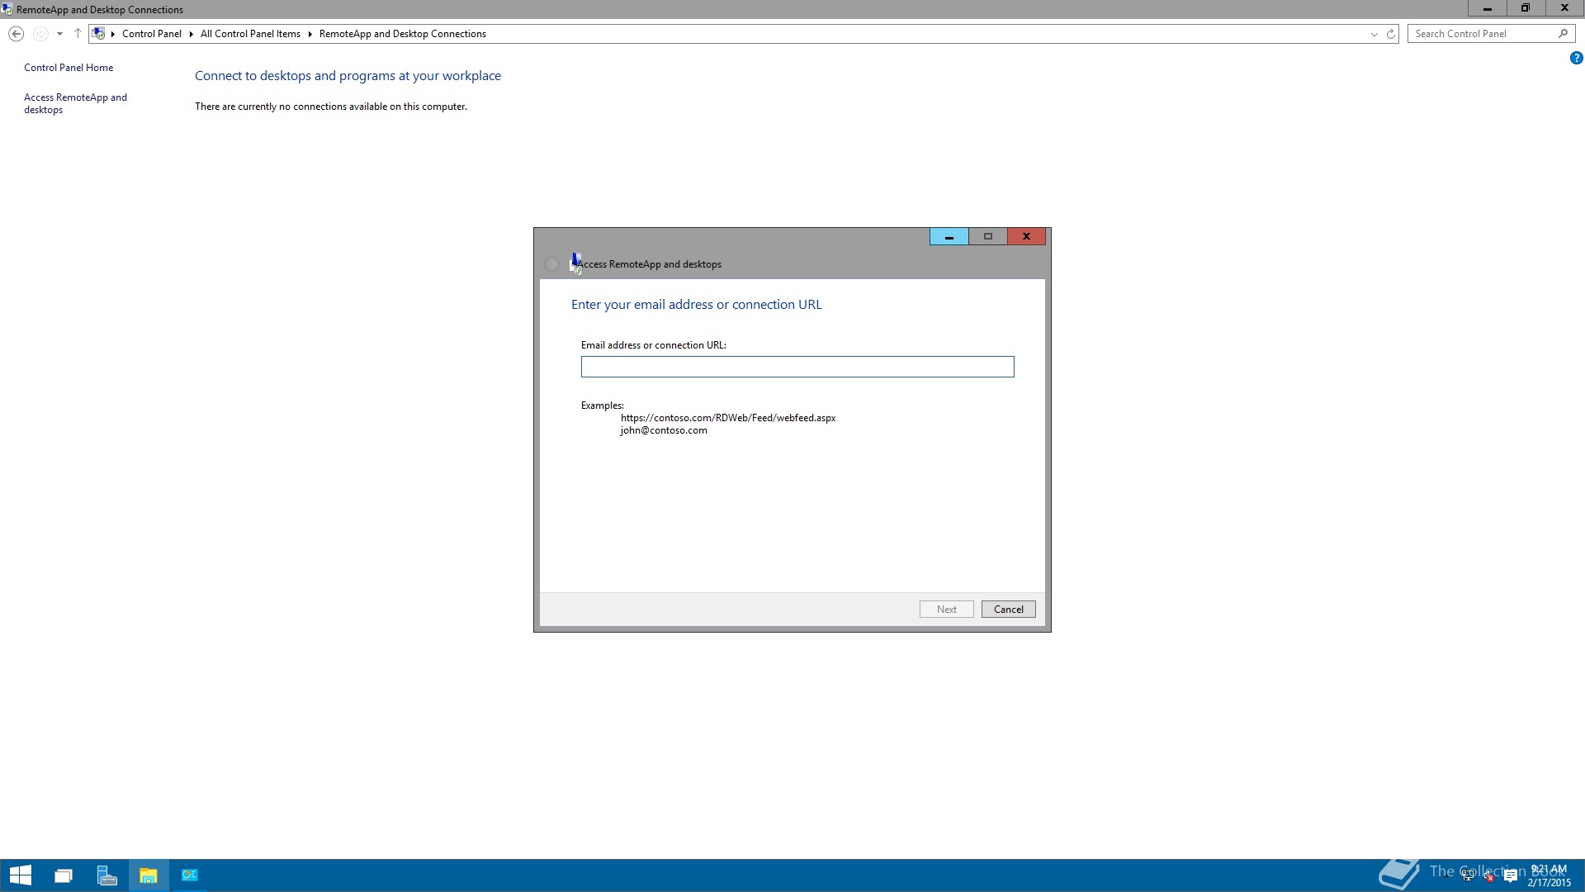
Task: Click the Cancel button in the dialog
Action: (1008, 610)
